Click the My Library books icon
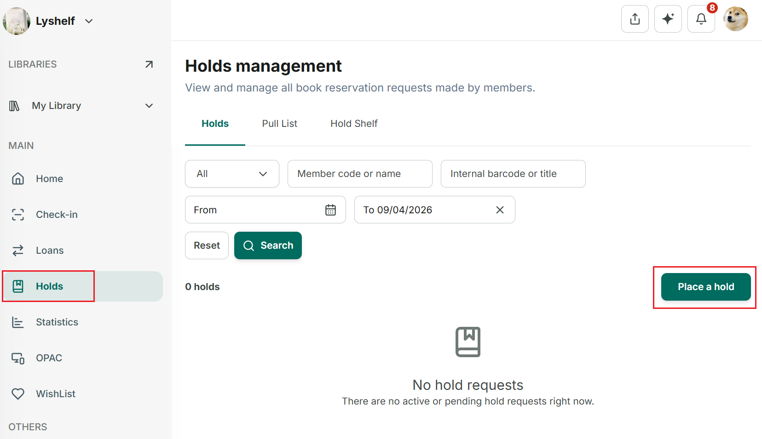This screenshot has height=439, width=762. point(14,106)
